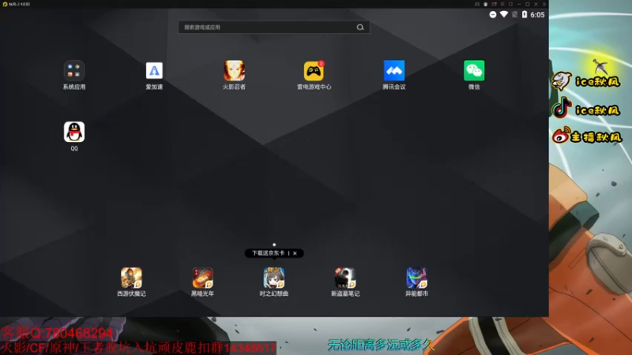Click the emulator window-resize icon next to minimize
632x355 pixels.
pyautogui.click(x=510, y=4)
